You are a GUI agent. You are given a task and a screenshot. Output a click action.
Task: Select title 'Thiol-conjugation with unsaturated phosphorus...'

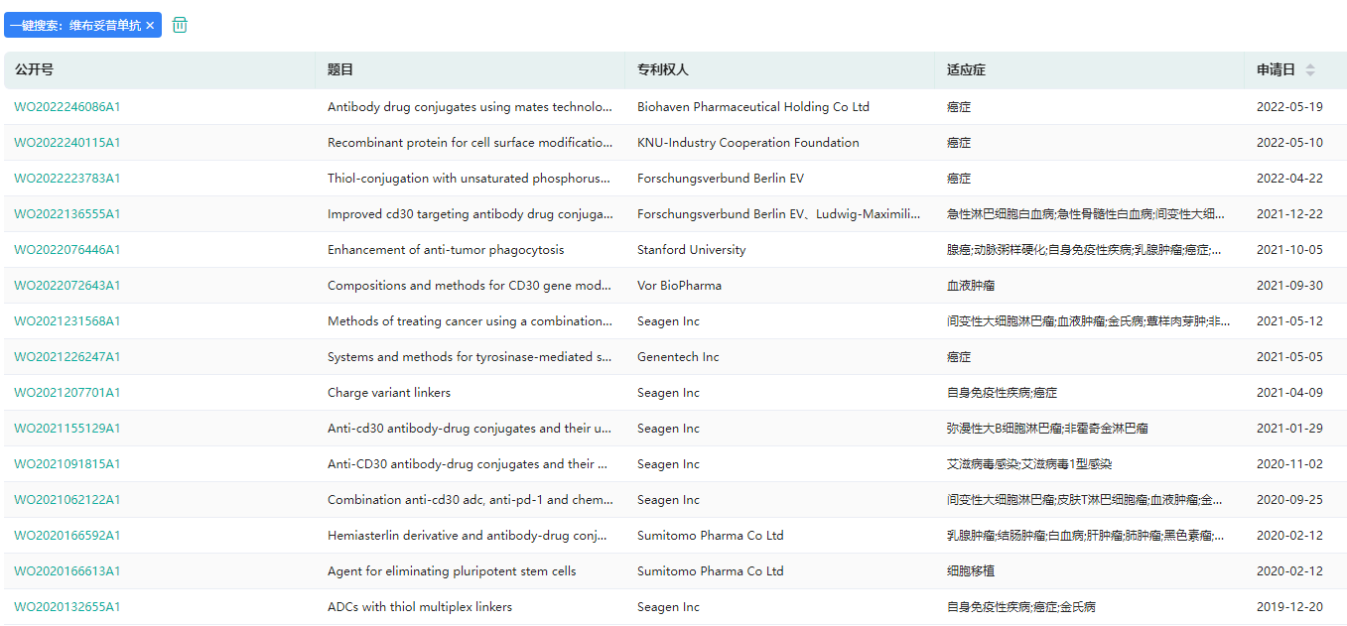tap(471, 179)
